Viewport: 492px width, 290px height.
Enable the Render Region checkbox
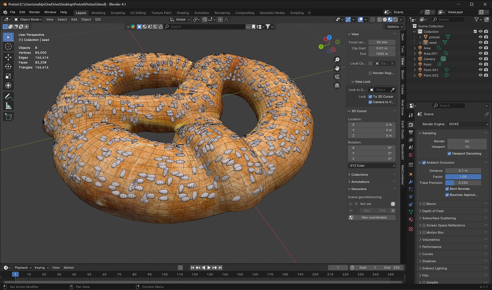[370, 73]
